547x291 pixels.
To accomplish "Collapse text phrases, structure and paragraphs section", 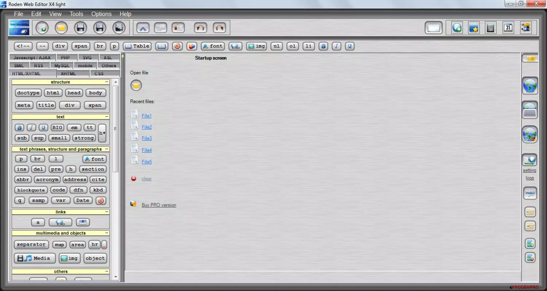I will 106,149.
